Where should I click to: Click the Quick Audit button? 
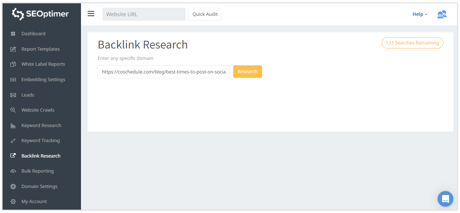(205, 14)
